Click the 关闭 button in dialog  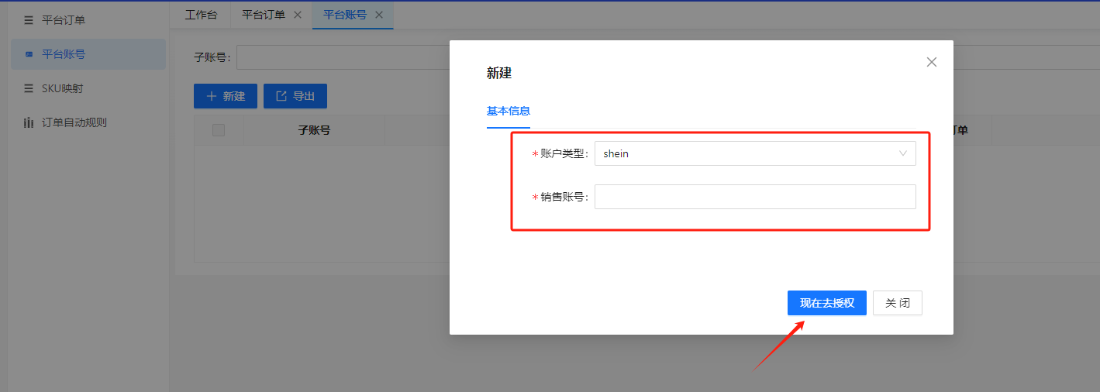pyautogui.click(x=897, y=303)
